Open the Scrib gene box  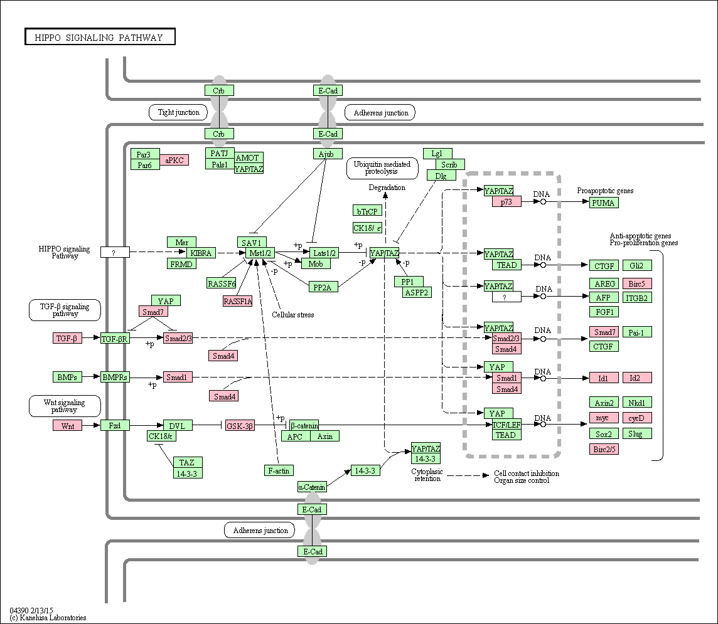[x=451, y=165]
